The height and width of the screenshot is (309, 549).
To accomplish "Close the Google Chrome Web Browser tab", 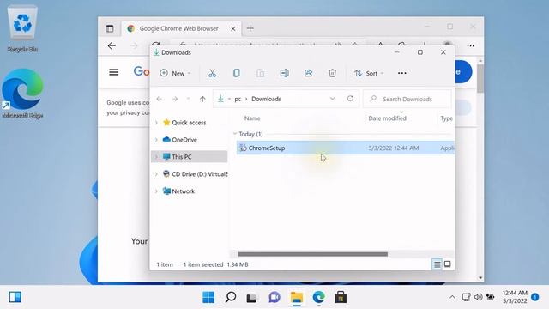I will (232, 28).
